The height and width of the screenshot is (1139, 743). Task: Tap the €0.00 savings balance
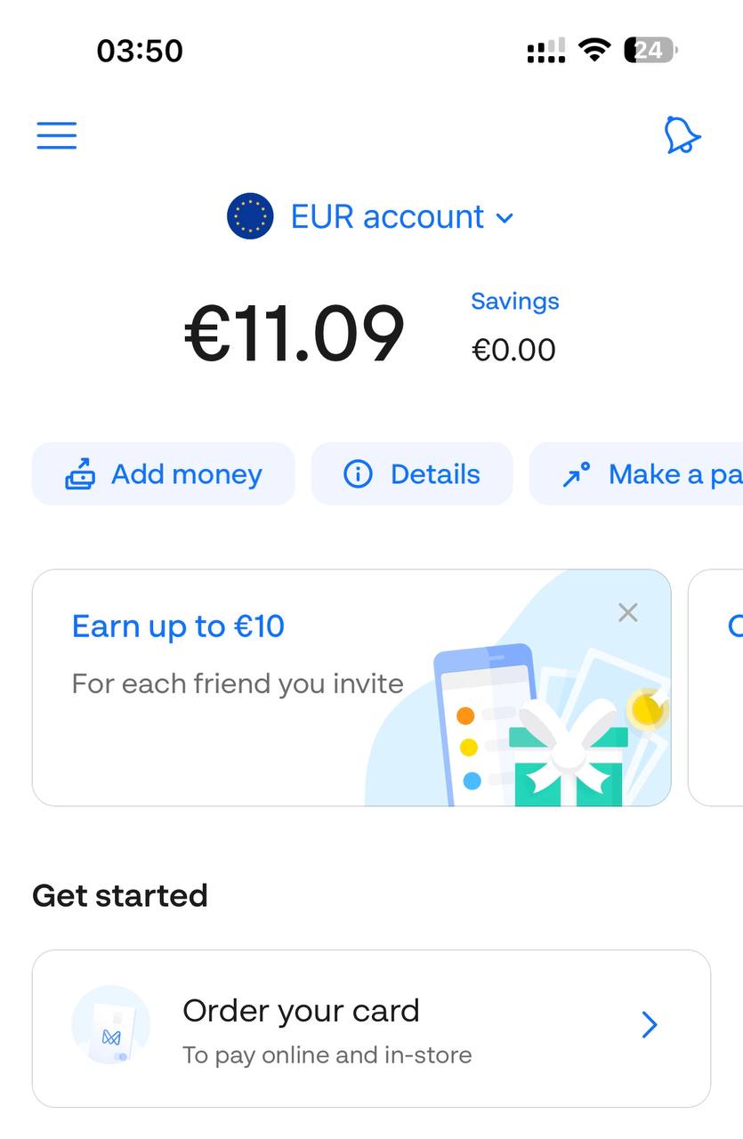click(513, 350)
